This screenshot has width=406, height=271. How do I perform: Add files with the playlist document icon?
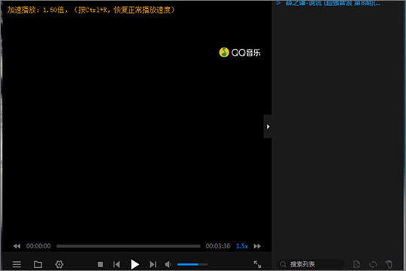357,264
